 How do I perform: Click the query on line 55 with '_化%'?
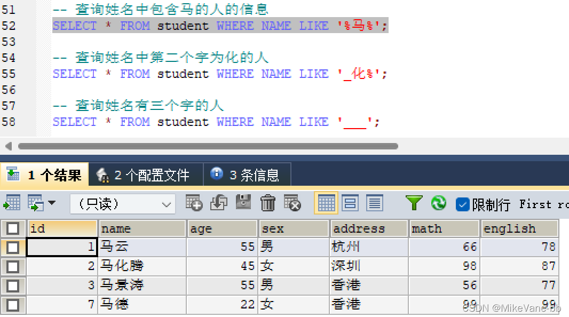220,74
